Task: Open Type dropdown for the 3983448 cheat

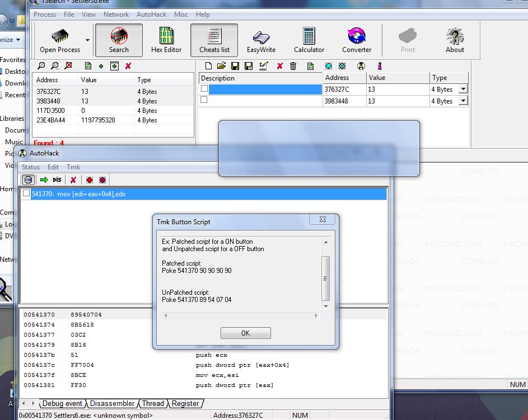Action: [x=463, y=101]
